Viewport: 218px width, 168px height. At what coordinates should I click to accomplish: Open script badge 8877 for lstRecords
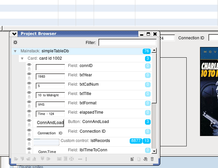coord(136,141)
